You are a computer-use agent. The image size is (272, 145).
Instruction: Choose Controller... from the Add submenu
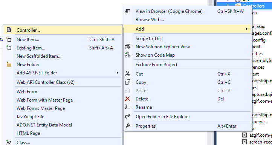[x=63, y=30]
